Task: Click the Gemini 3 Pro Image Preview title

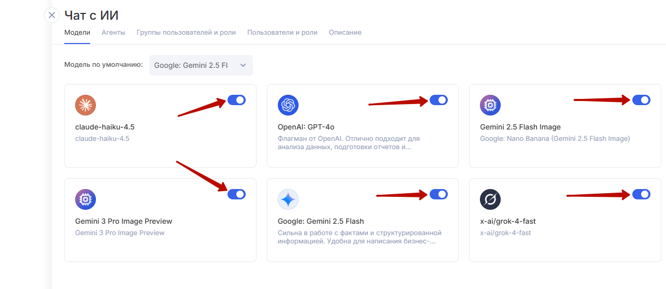Action: [x=124, y=221]
